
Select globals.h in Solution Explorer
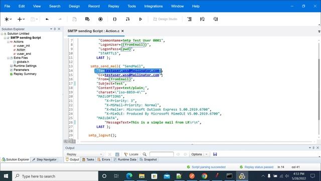tap(23, 62)
